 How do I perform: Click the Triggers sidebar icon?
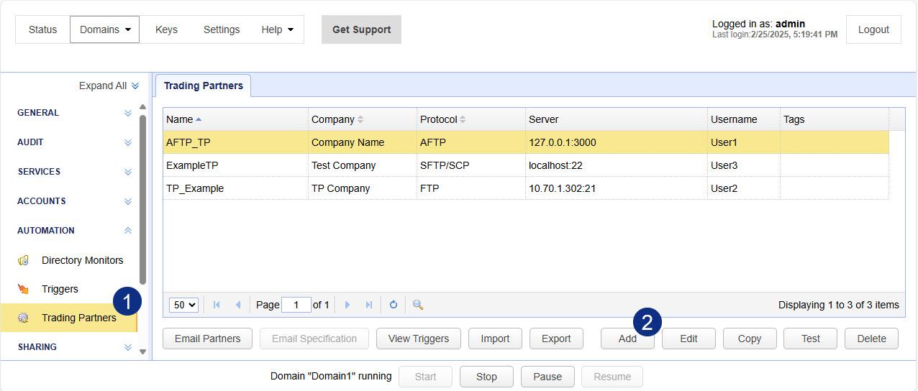24,289
